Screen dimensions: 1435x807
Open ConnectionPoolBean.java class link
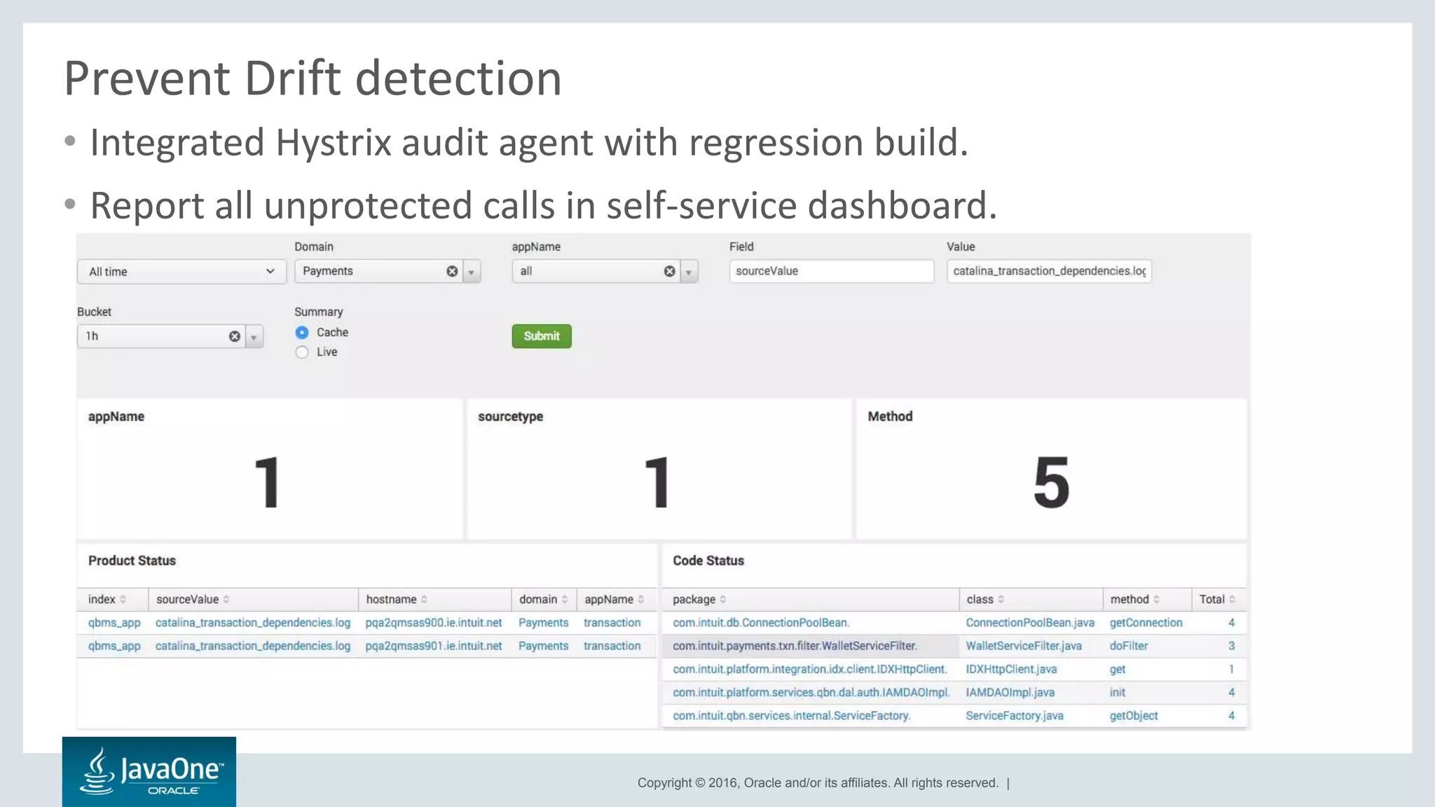point(1030,623)
